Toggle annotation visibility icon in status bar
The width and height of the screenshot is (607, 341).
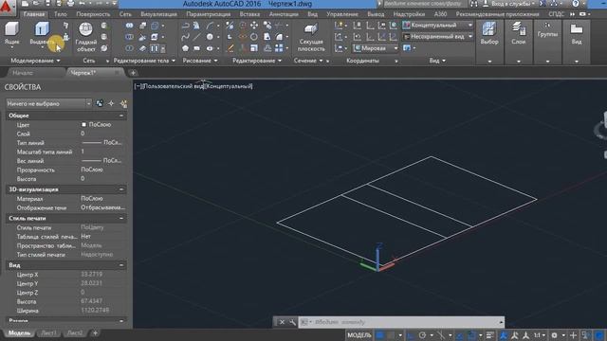pyautogui.click(x=504, y=335)
